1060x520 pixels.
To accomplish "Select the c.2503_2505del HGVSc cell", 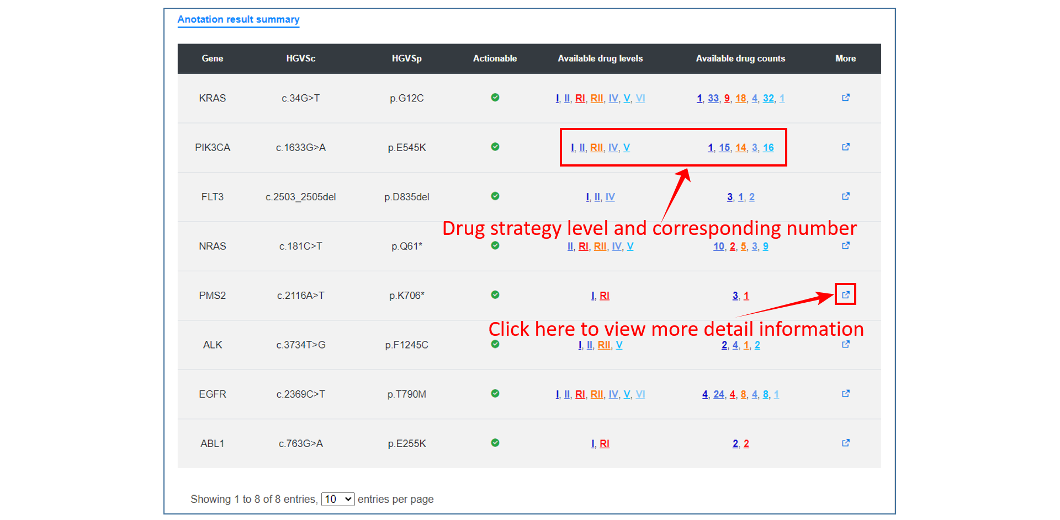I will pyautogui.click(x=301, y=197).
